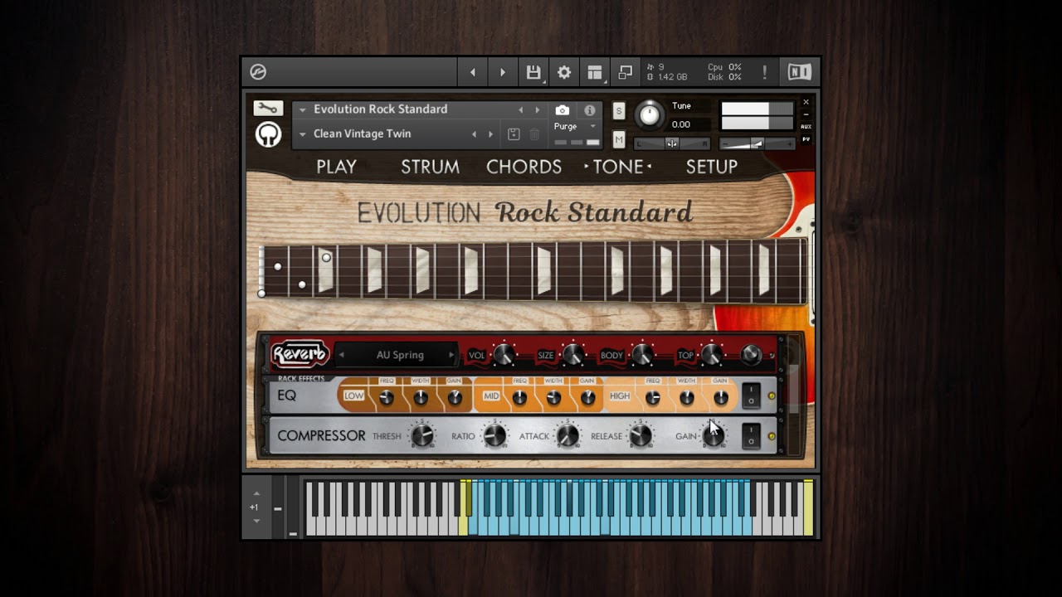Click the Reverb SIZE knob
Viewport: 1062px width, 597px height.
pyautogui.click(x=572, y=355)
